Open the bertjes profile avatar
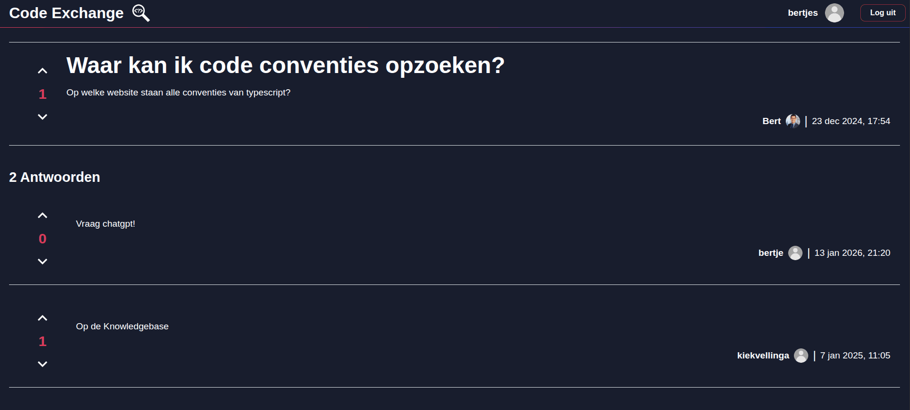The width and height of the screenshot is (910, 410). point(834,13)
